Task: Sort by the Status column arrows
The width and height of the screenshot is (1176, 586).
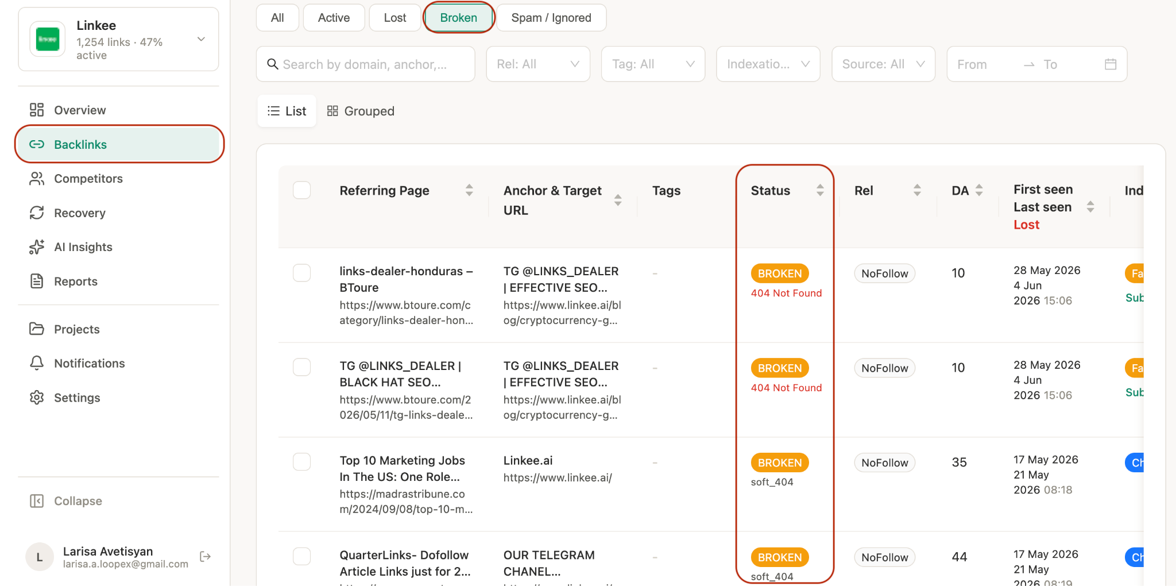Action: pyautogui.click(x=820, y=190)
